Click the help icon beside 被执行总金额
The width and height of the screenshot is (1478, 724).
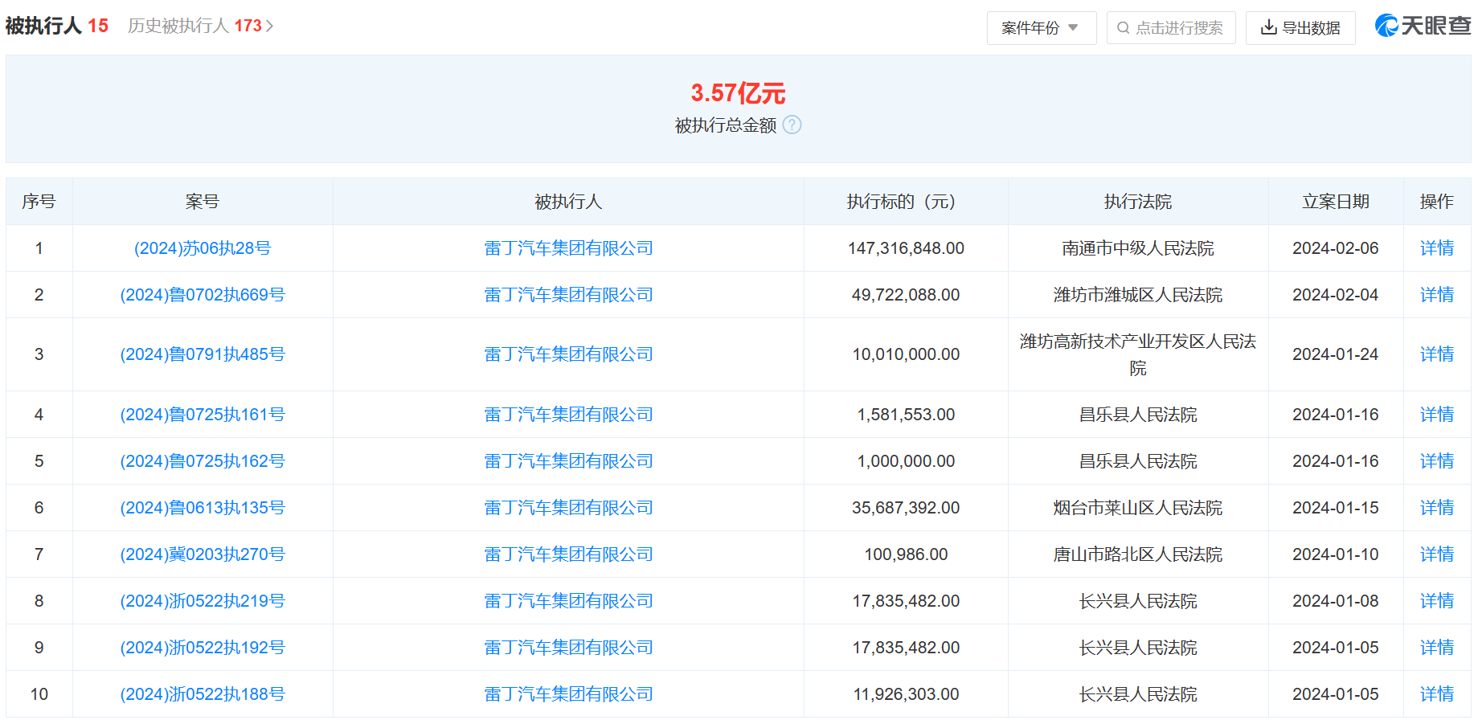(x=792, y=125)
